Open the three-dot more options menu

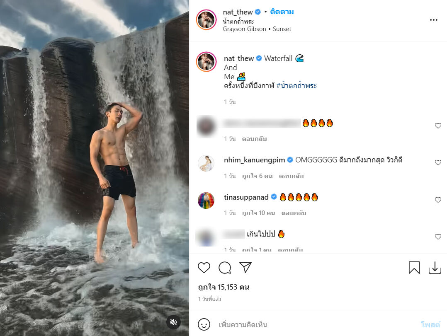(x=433, y=20)
